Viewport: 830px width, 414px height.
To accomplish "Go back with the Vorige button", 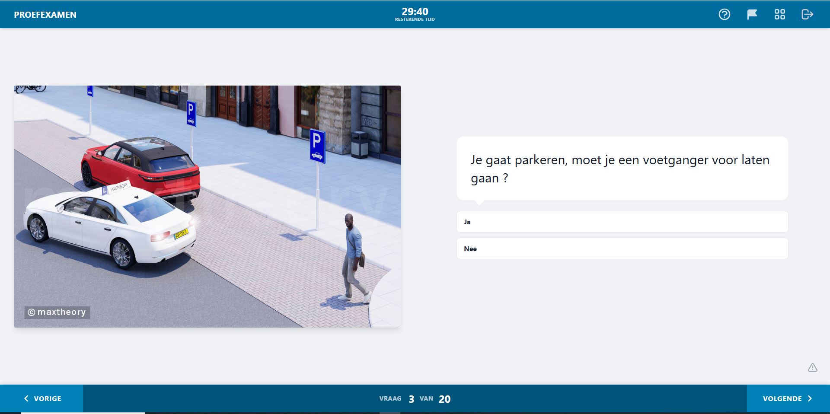I will tap(41, 398).
